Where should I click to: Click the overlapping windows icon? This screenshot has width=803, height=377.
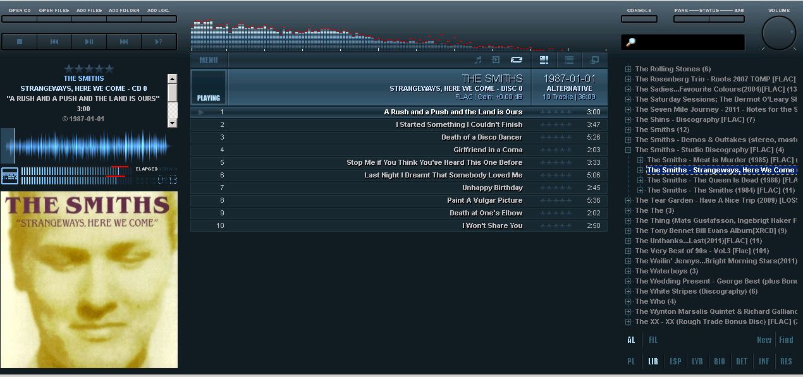click(594, 60)
